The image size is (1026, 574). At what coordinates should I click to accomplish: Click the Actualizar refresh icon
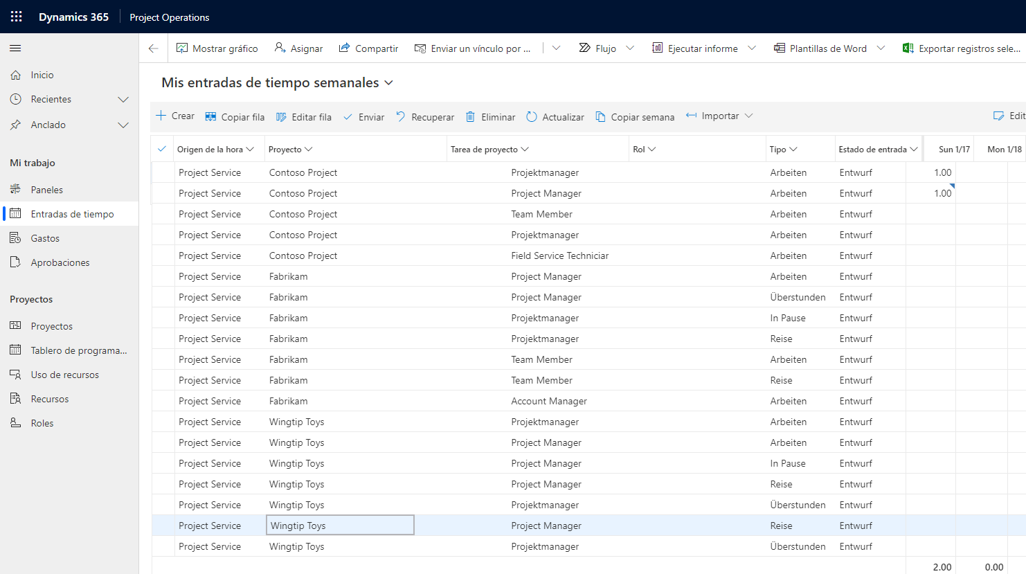532,117
